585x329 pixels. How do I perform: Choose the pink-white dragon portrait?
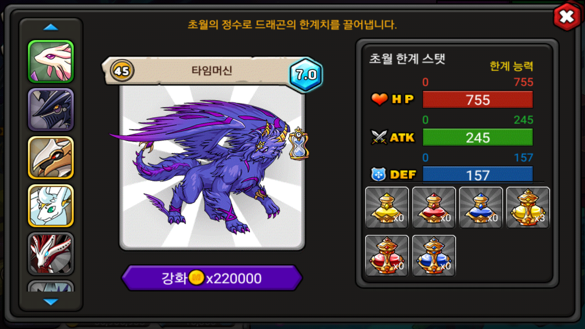[51, 62]
